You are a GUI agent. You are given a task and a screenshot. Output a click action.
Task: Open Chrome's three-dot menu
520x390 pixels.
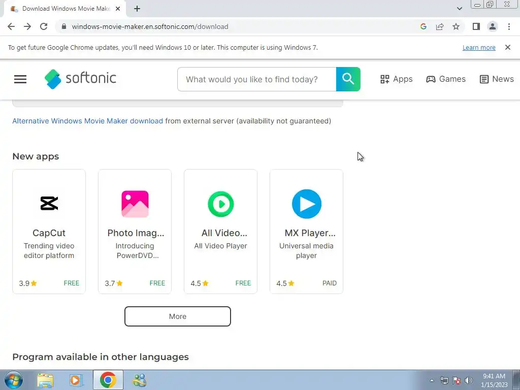pyautogui.click(x=509, y=26)
